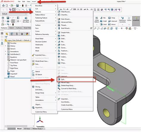Expand the Solid Bodies(1) node
141x132 pixels.
6,54
